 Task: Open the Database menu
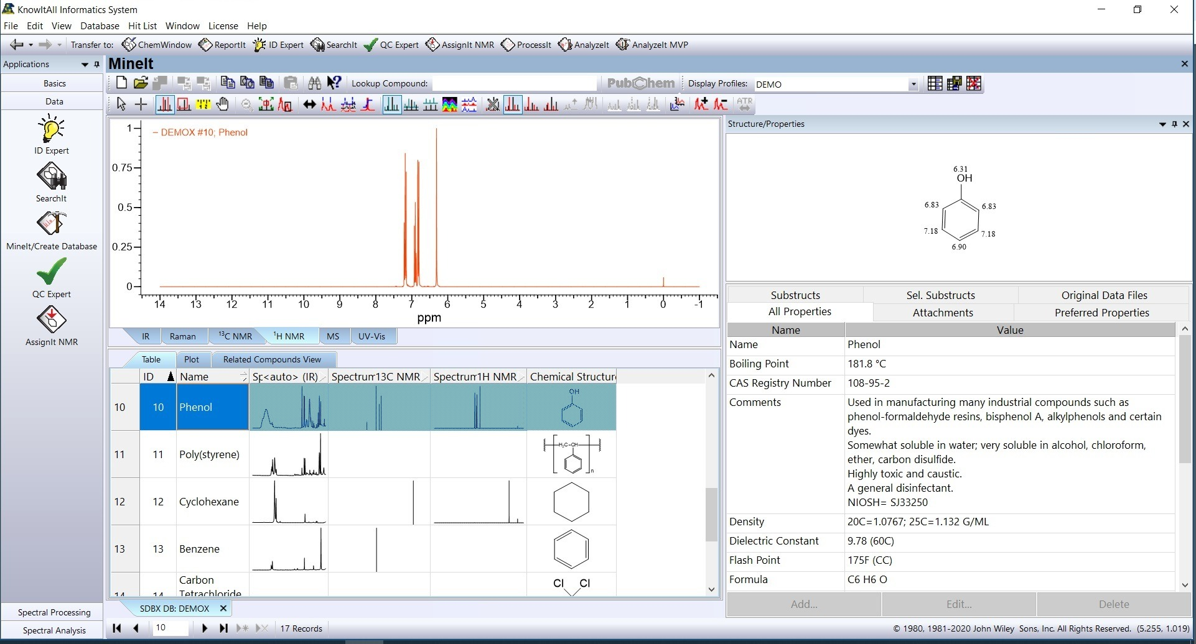tap(99, 25)
